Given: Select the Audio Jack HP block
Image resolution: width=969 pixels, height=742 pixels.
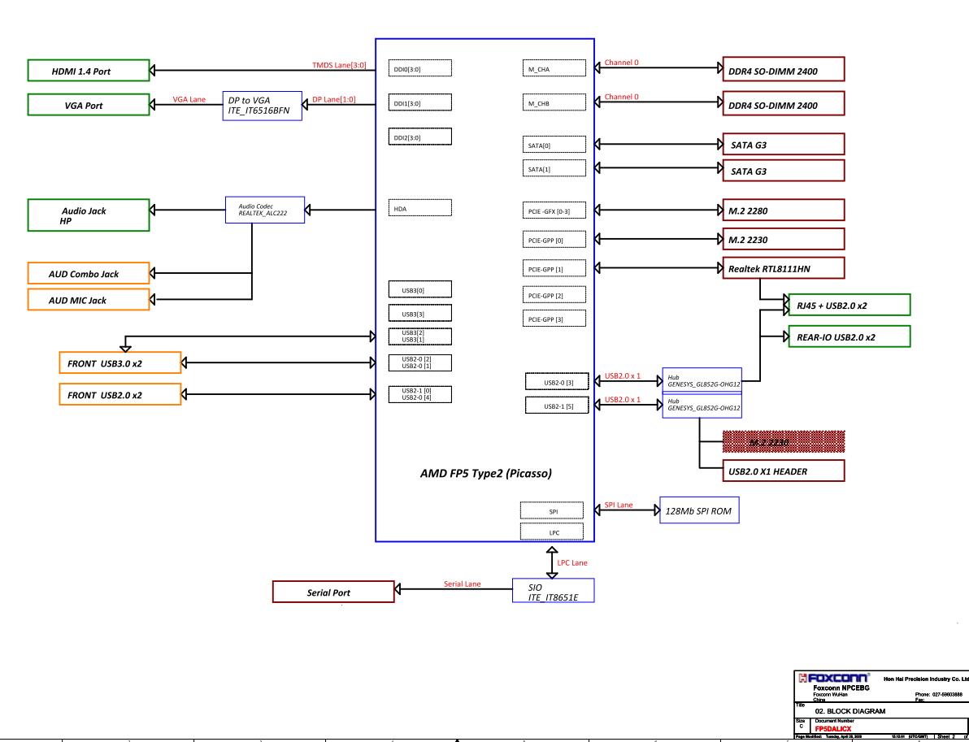Looking at the screenshot, I should point(89,215).
